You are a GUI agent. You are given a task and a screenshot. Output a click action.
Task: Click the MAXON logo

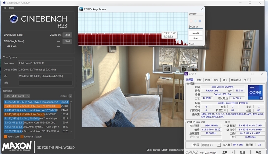(x=17, y=146)
